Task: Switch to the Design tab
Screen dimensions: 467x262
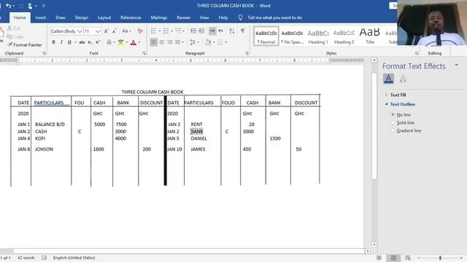Action: [x=81, y=17]
